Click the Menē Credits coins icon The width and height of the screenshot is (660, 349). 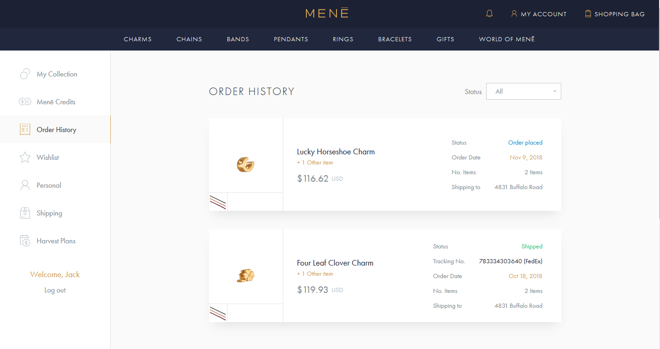(x=25, y=102)
